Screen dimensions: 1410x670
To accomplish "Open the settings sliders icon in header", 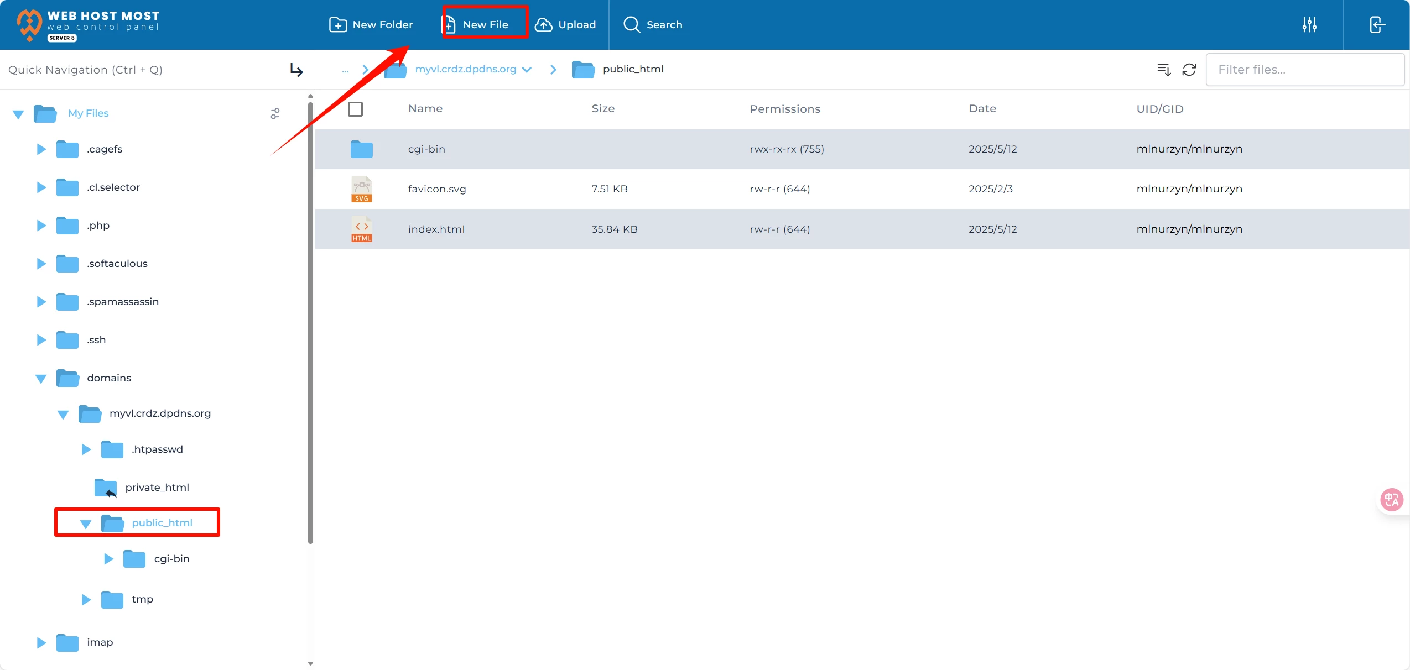I will tap(1309, 25).
